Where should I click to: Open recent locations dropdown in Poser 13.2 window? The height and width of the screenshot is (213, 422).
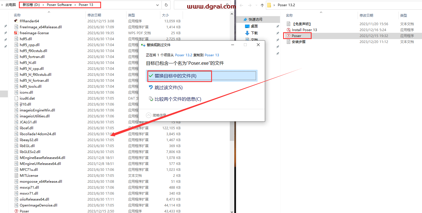click(256, 5)
